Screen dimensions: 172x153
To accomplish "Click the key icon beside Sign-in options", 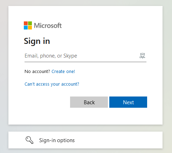I will coord(29,140).
